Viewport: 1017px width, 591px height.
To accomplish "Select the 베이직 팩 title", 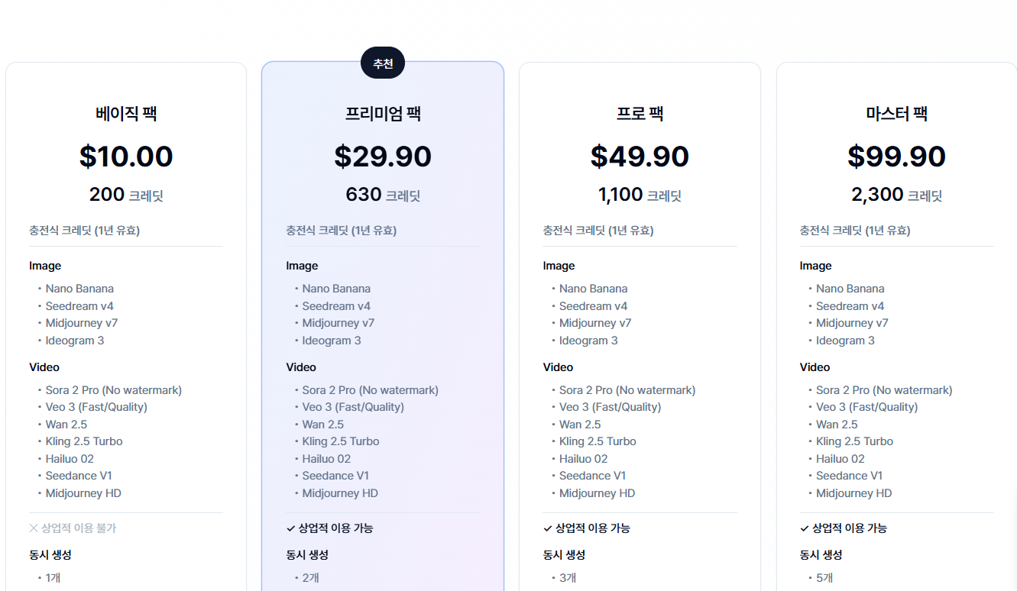I will tap(126, 114).
